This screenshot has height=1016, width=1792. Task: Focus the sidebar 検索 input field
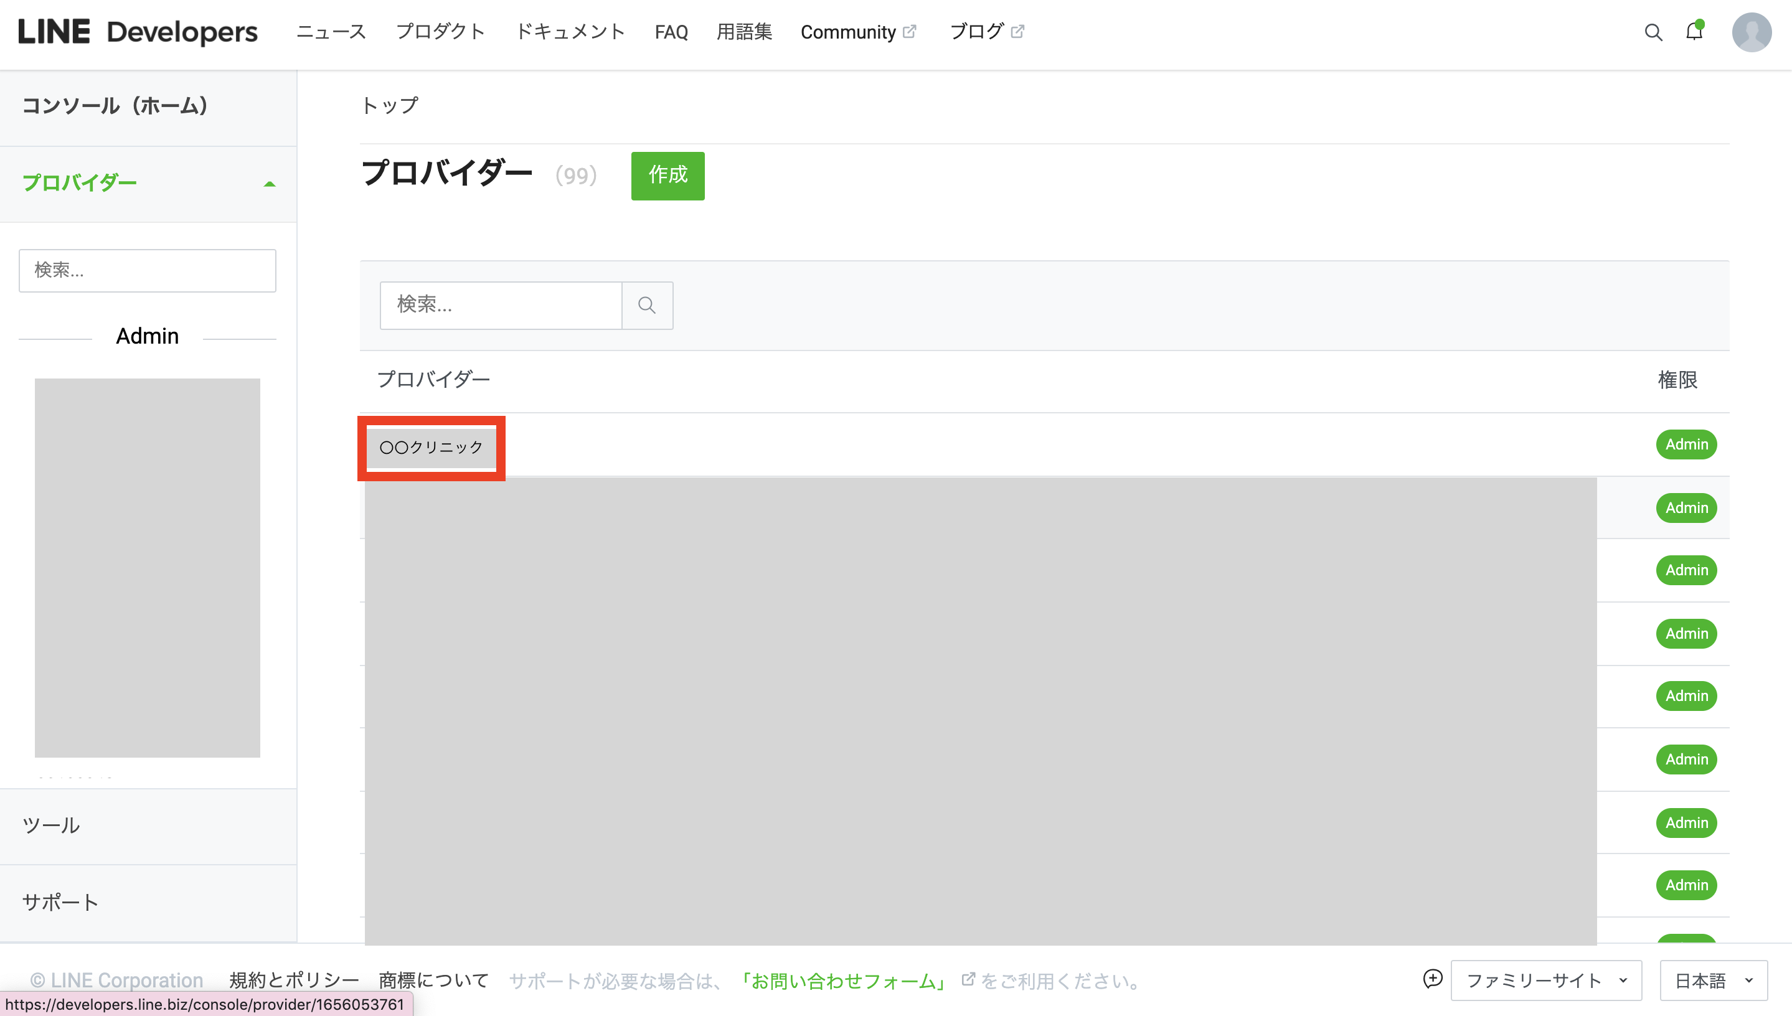147,270
